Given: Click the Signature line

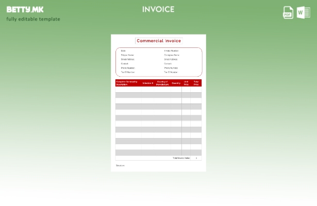Looking at the screenshot, I should [120, 165].
